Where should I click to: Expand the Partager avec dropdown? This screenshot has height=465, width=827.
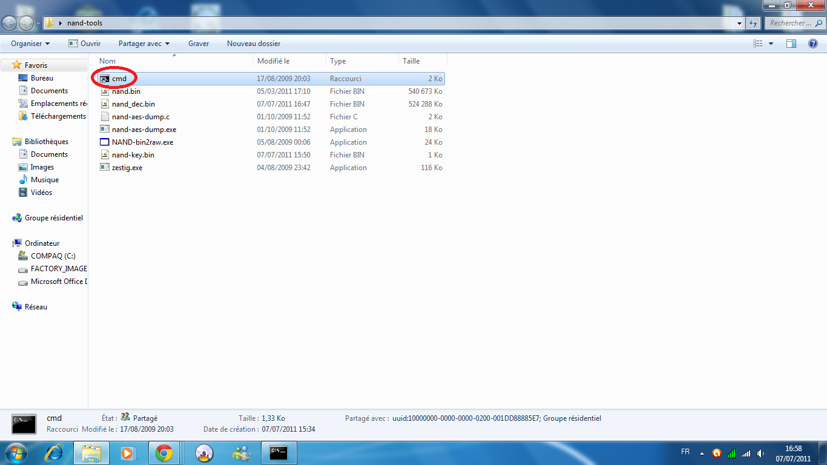[144, 44]
